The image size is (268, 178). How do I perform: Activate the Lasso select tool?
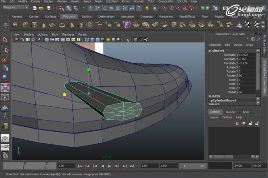tap(5, 49)
